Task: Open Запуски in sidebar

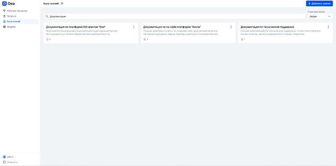Action: tap(20, 16)
